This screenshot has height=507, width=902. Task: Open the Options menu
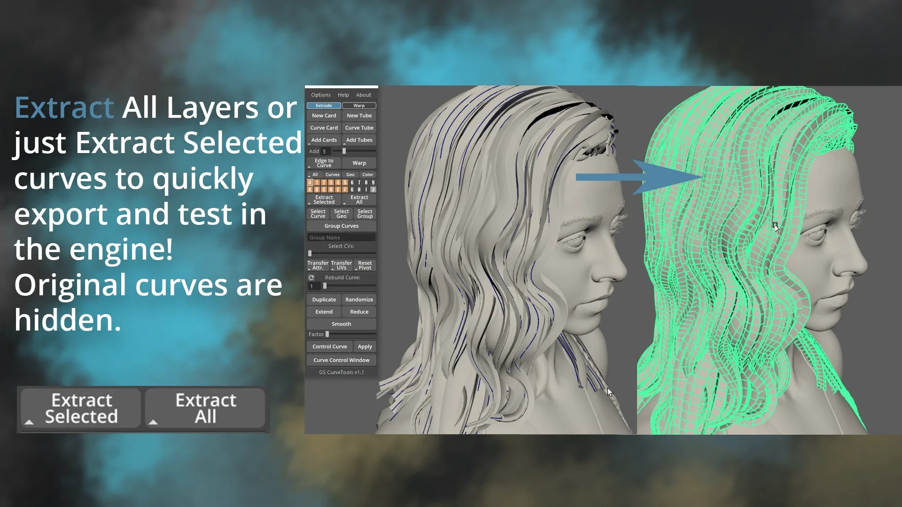pyautogui.click(x=320, y=94)
